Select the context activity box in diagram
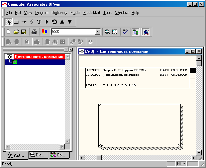This screenshot has width=206, height=168. click(x=140, y=126)
